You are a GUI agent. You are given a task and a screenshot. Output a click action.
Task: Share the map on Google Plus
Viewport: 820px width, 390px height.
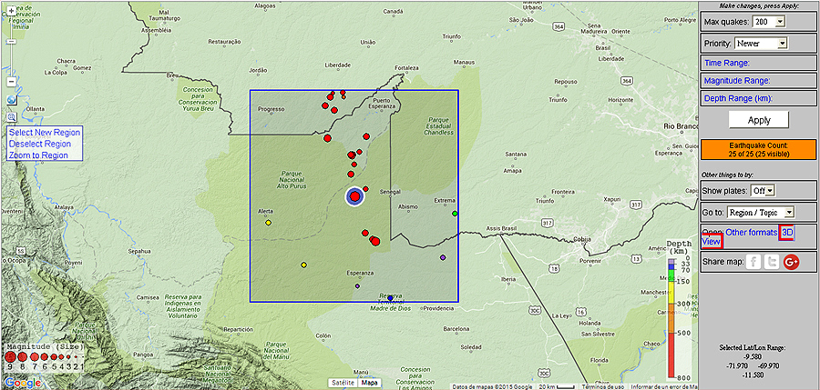click(791, 262)
